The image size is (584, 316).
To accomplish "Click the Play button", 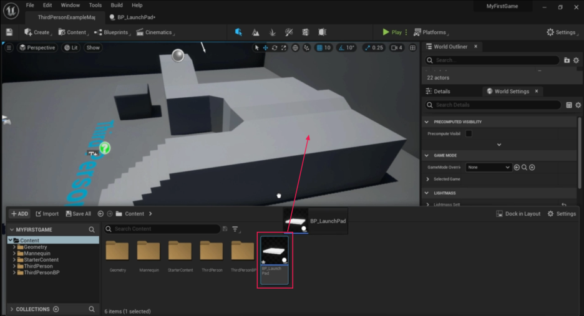I will point(392,32).
